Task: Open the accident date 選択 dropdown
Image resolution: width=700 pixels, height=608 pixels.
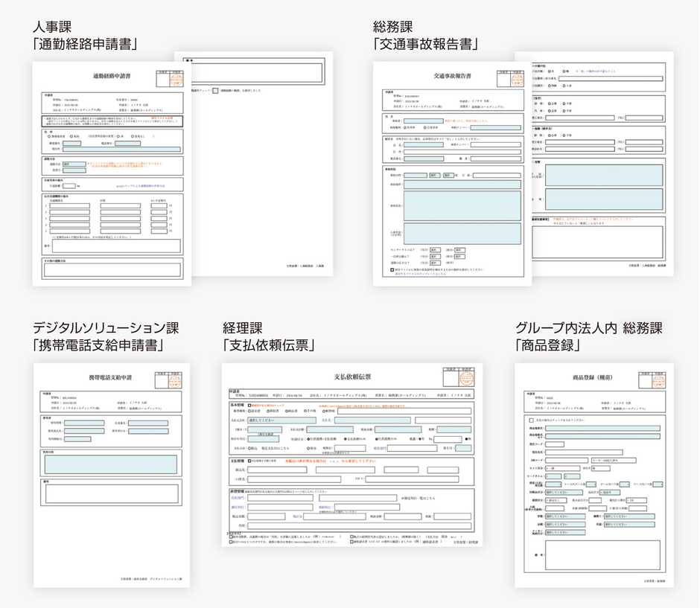Action: tap(433, 175)
